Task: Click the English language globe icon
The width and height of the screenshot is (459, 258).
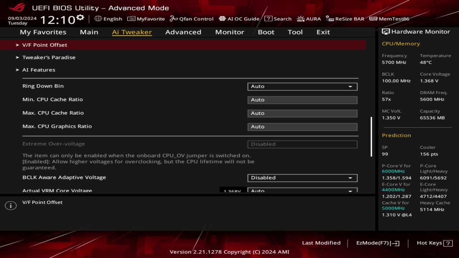Action: coord(98,19)
